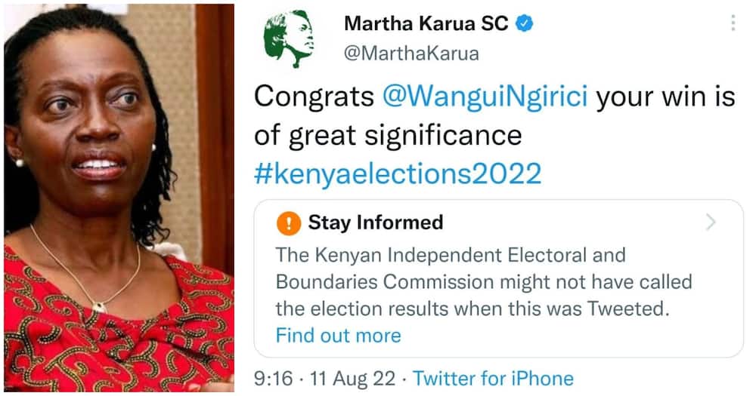Click the blue verified badge
756x396 pixels.
click(x=525, y=23)
